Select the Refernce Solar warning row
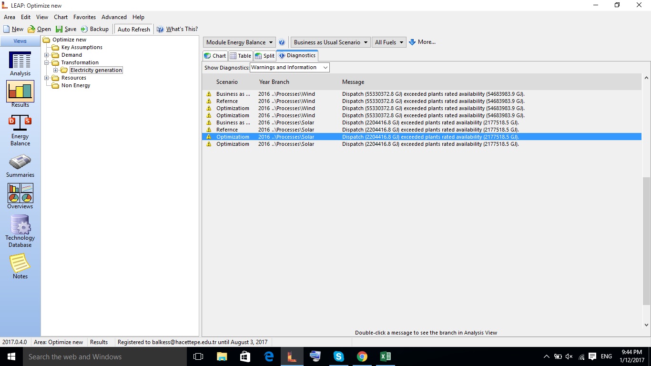The image size is (651, 366). (422, 130)
